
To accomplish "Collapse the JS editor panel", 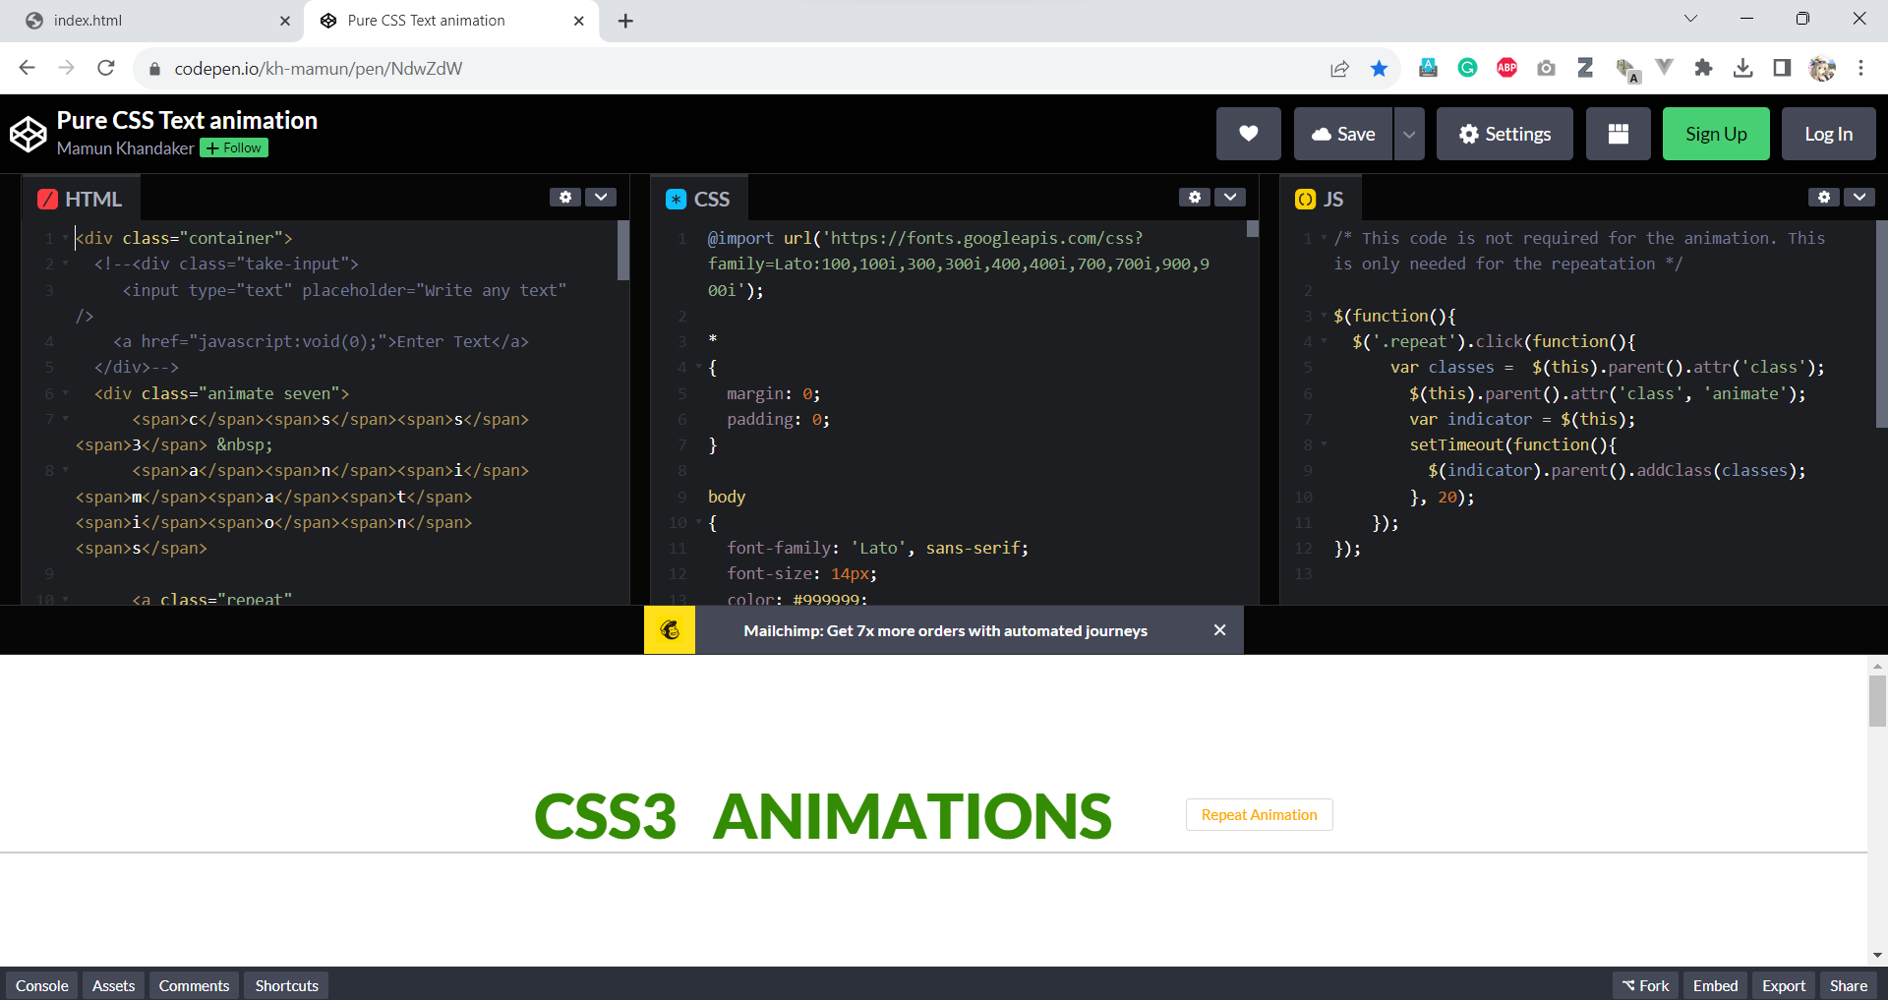I will [1859, 197].
